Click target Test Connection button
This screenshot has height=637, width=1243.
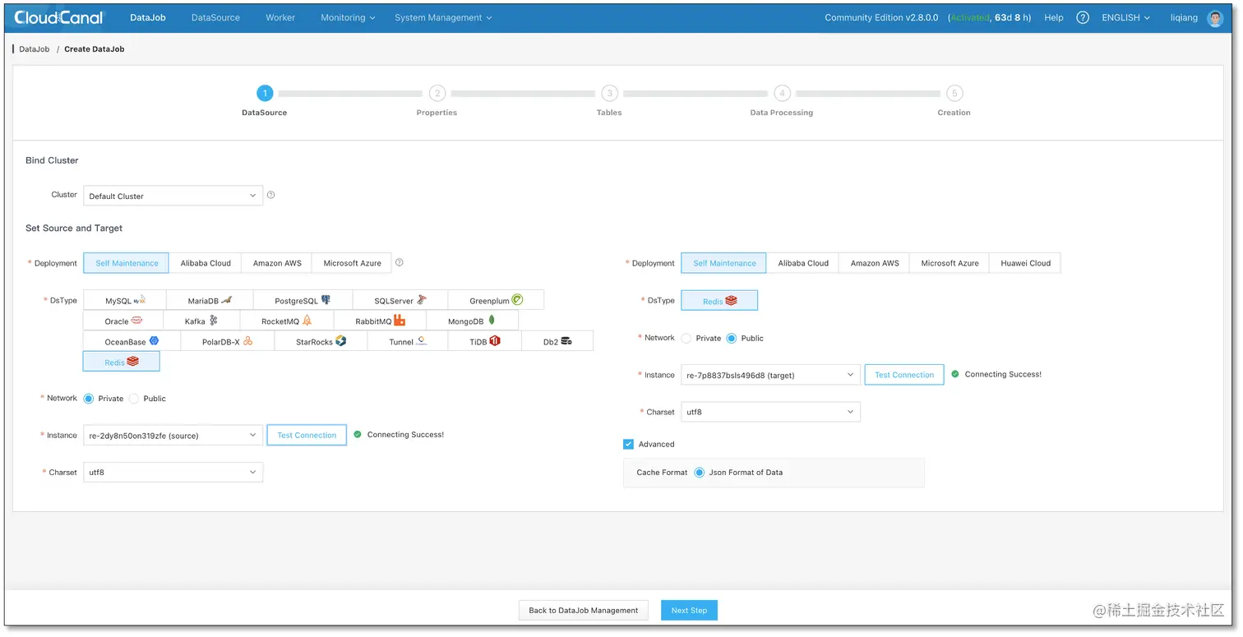[x=904, y=375]
